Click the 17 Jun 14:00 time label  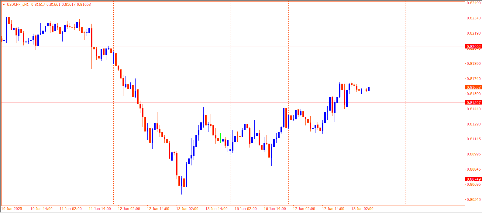tap(333, 209)
